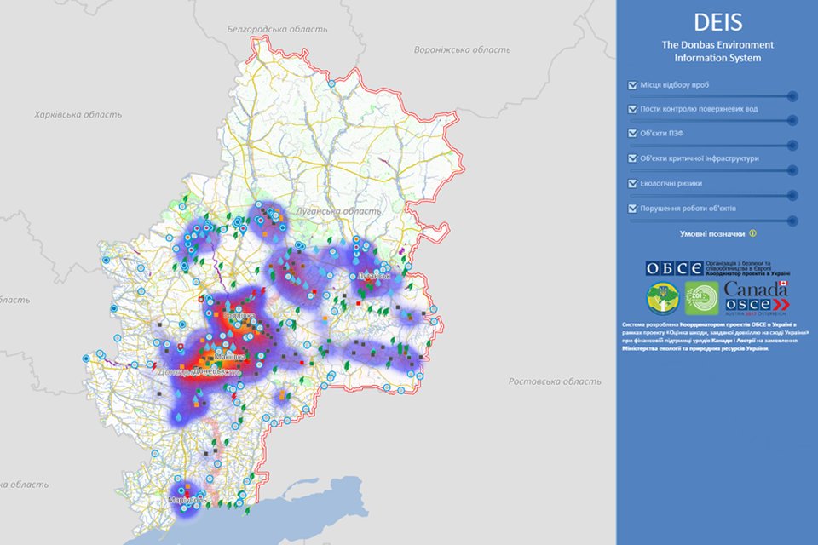The width and height of the screenshot is (818, 545).
Task: Click the yellow info icon beside "Умовні позначки"
Action: pyautogui.click(x=752, y=233)
